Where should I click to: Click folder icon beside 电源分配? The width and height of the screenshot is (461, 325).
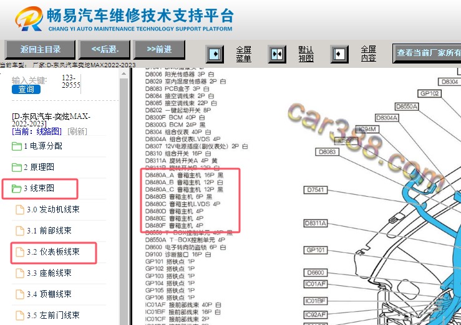tap(17, 146)
